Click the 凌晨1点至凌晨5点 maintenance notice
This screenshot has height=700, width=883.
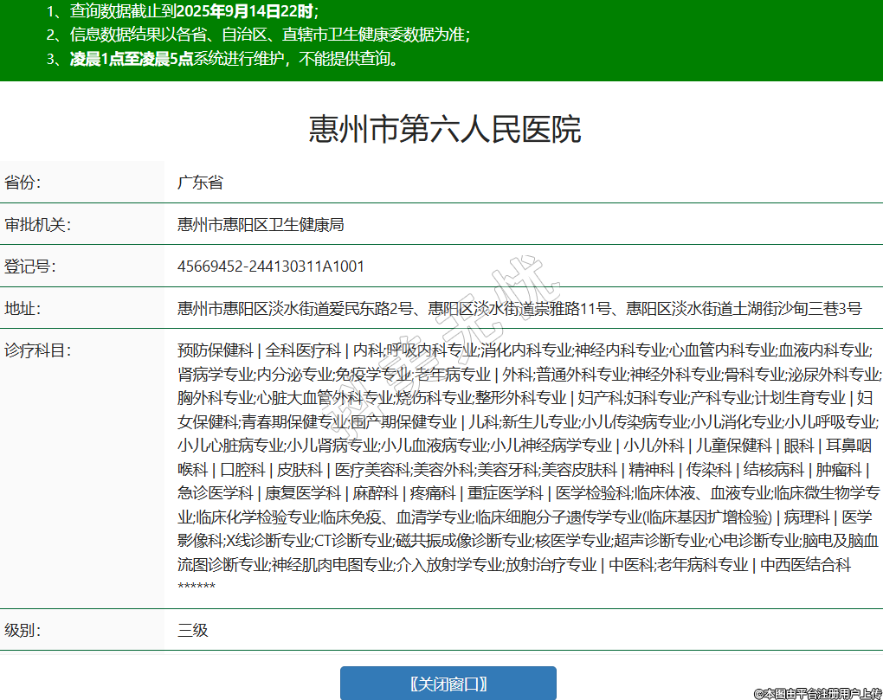click(x=222, y=60)
